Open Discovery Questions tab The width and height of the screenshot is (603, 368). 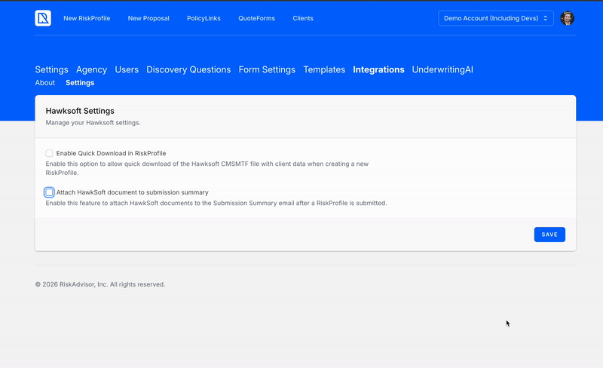[188, 69]
